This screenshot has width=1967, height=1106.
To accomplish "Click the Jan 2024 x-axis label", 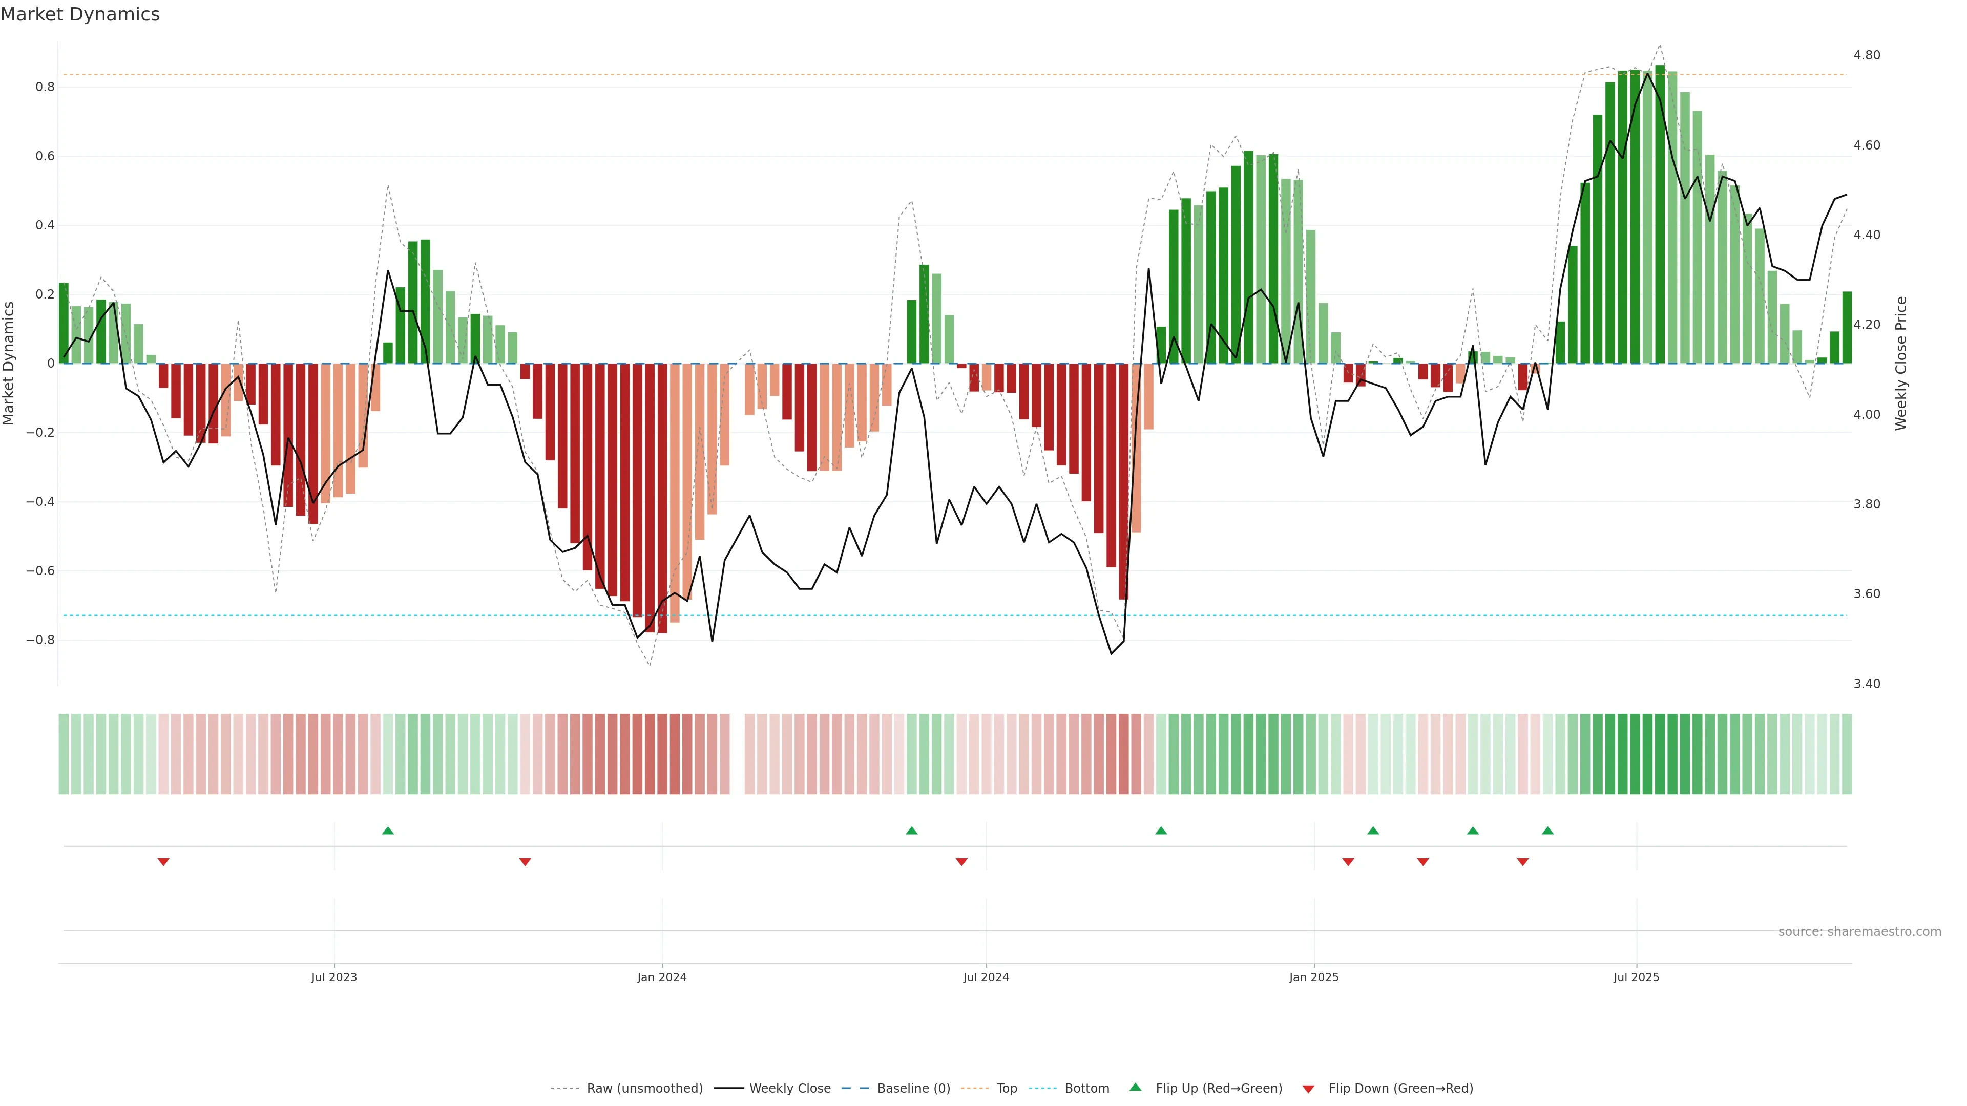I will 662,977.
